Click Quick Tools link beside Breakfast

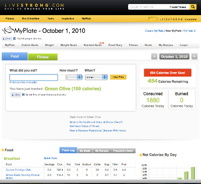50,158
